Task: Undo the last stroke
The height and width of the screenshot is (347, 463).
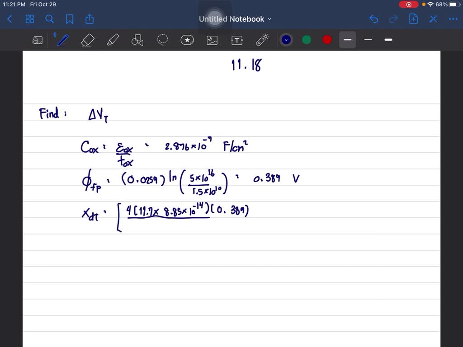Action: coord(373,19)
